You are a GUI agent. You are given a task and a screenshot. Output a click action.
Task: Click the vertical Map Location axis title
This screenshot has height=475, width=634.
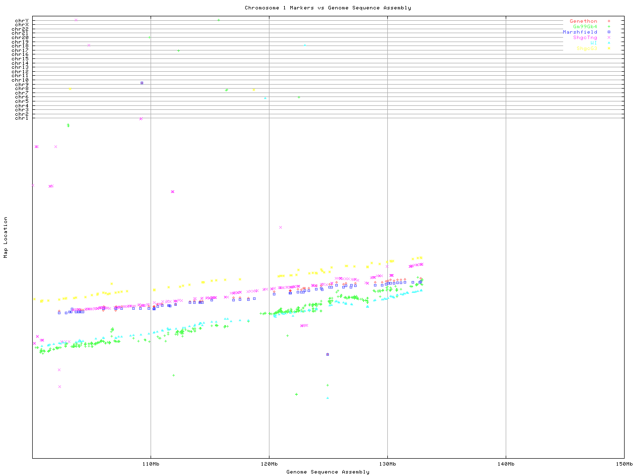click(x=6, y=237)
